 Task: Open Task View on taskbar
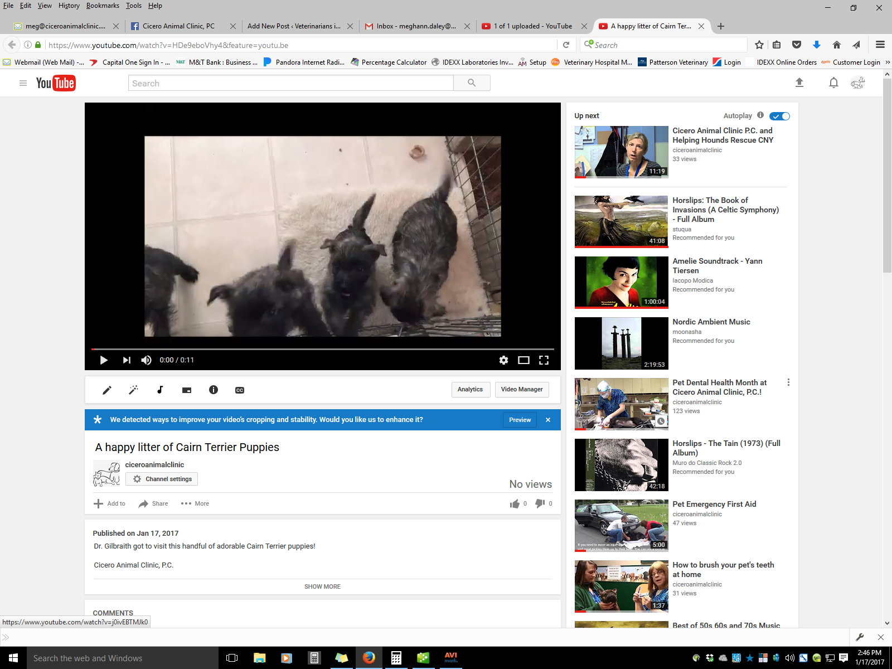pyautogui.click(x=232, y=658)
